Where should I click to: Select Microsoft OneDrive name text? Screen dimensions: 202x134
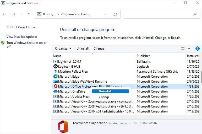pos(72,92)
